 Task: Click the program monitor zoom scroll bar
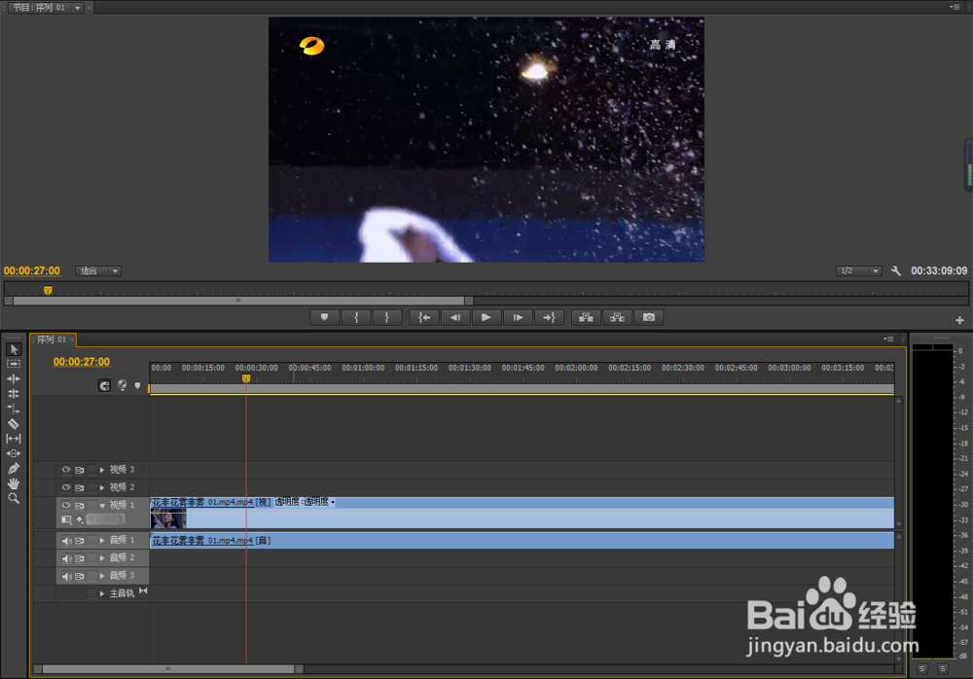coord(239,301)
